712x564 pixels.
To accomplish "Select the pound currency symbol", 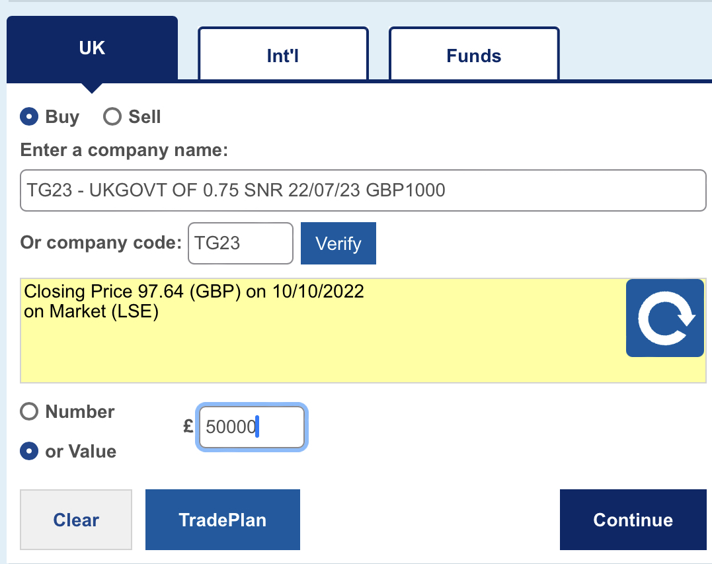I will coord(188,426).
